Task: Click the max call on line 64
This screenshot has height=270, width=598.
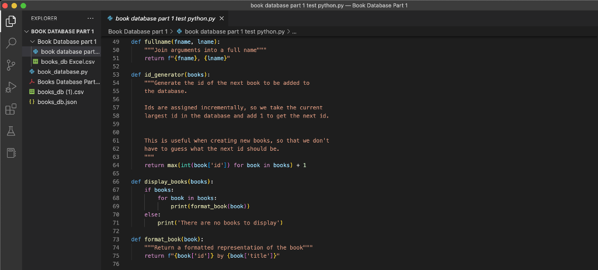Action: tap(172, 165)
